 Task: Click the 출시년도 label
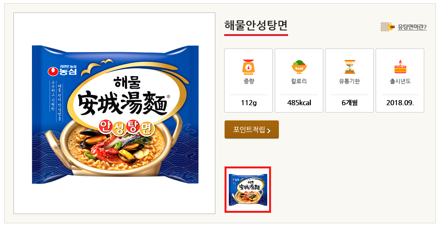coord(400,82)
